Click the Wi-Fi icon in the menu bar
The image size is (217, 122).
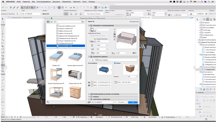pyautogui.click(x=191, y=2)
